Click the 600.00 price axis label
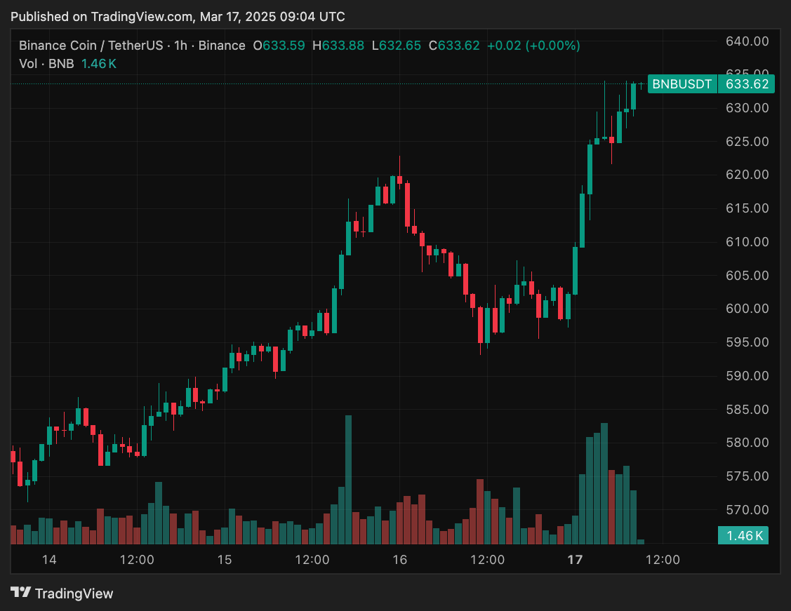This screenshot has height=611, width=791. point(747,309)
